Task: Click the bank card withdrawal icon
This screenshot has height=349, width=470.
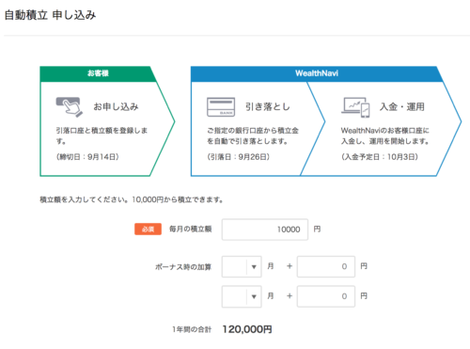Action: (221, 107)
